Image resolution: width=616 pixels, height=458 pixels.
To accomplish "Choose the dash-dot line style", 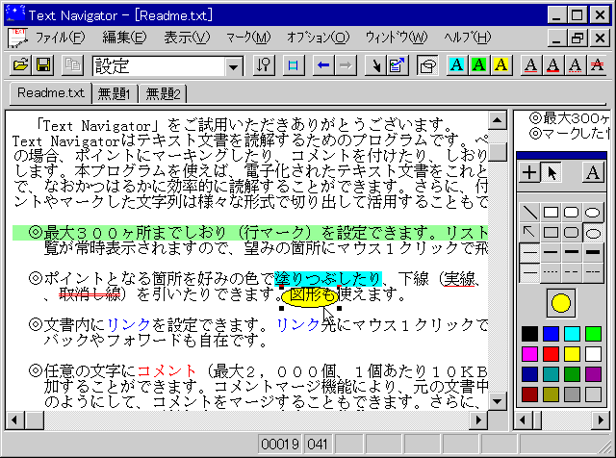I will point(593,272).
